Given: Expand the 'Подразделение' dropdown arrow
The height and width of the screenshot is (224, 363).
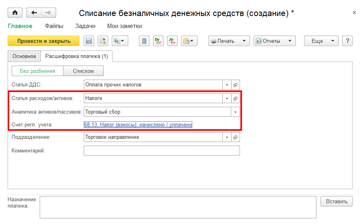Looking at the screenshot, I should point(227,137).
